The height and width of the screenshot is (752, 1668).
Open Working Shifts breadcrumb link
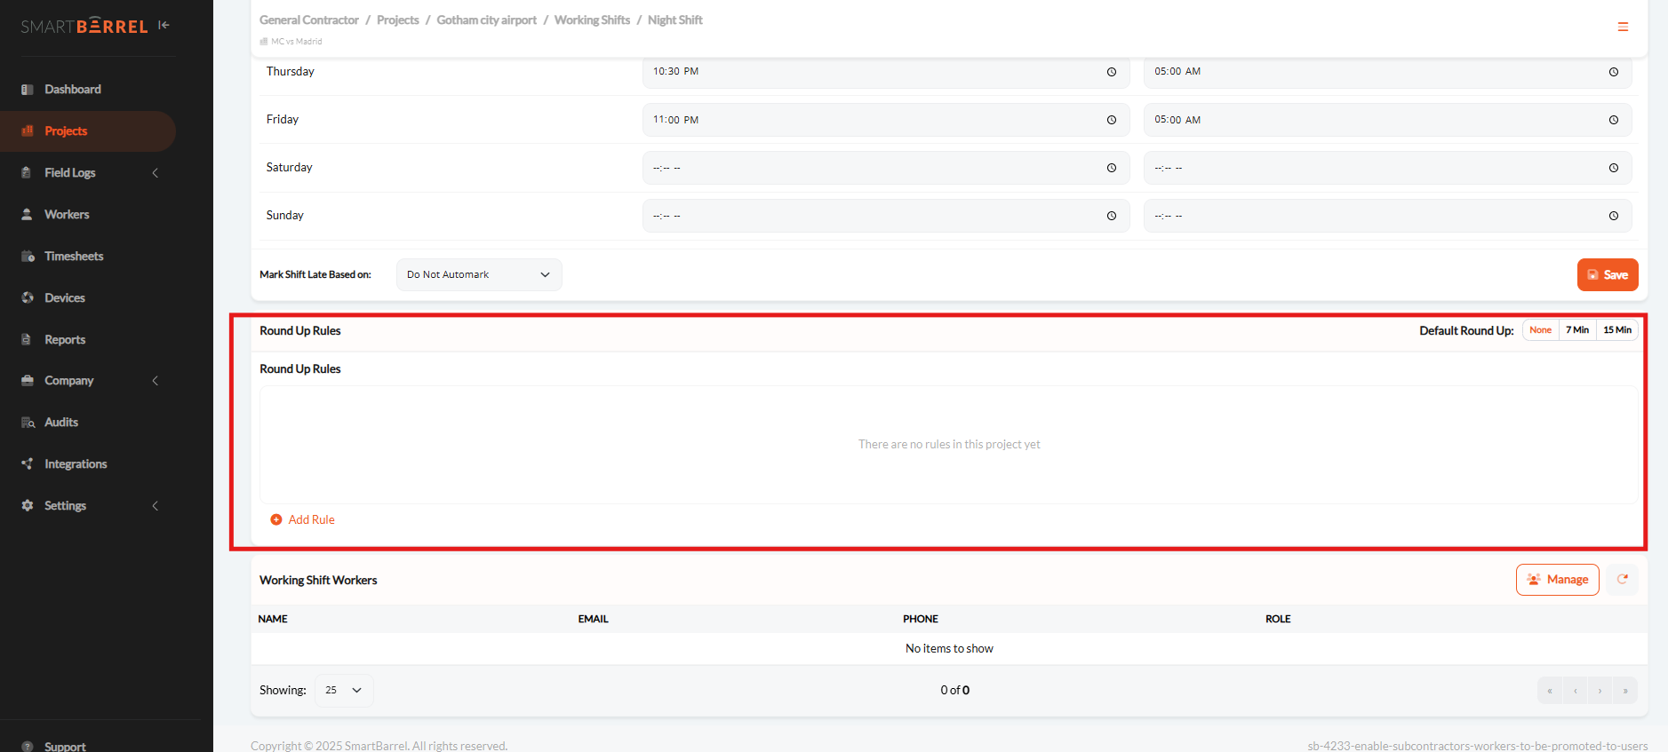(x=592, y=20)
